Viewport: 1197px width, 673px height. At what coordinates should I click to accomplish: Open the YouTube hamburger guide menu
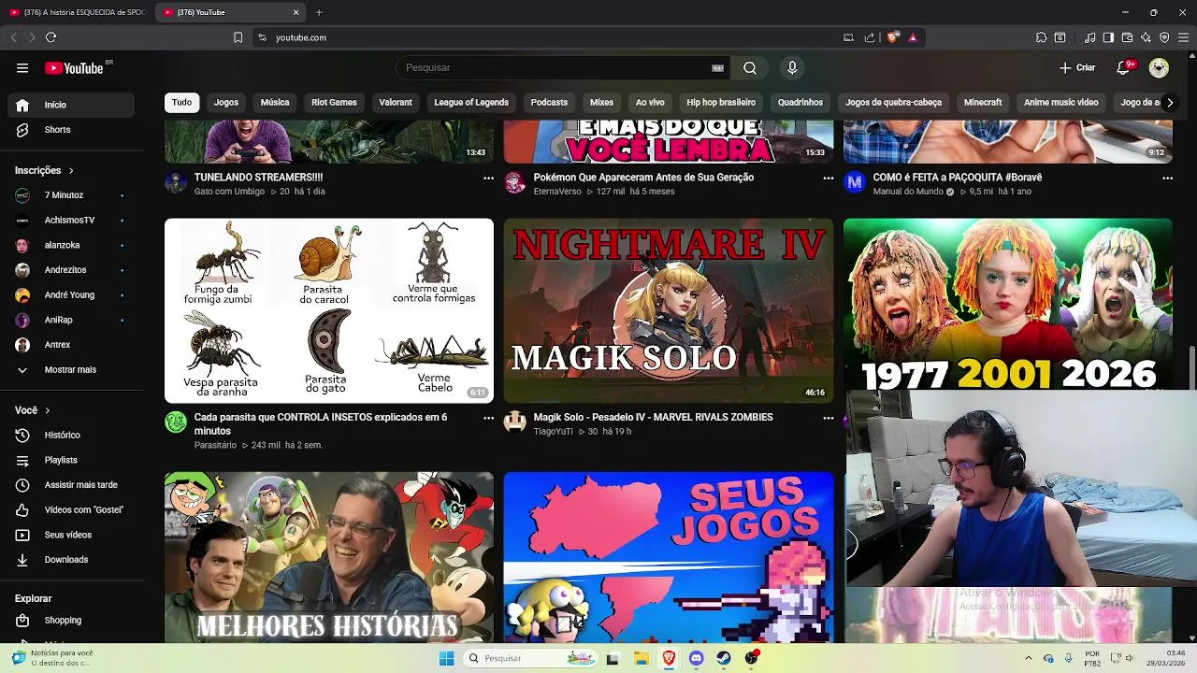[22, 67]
